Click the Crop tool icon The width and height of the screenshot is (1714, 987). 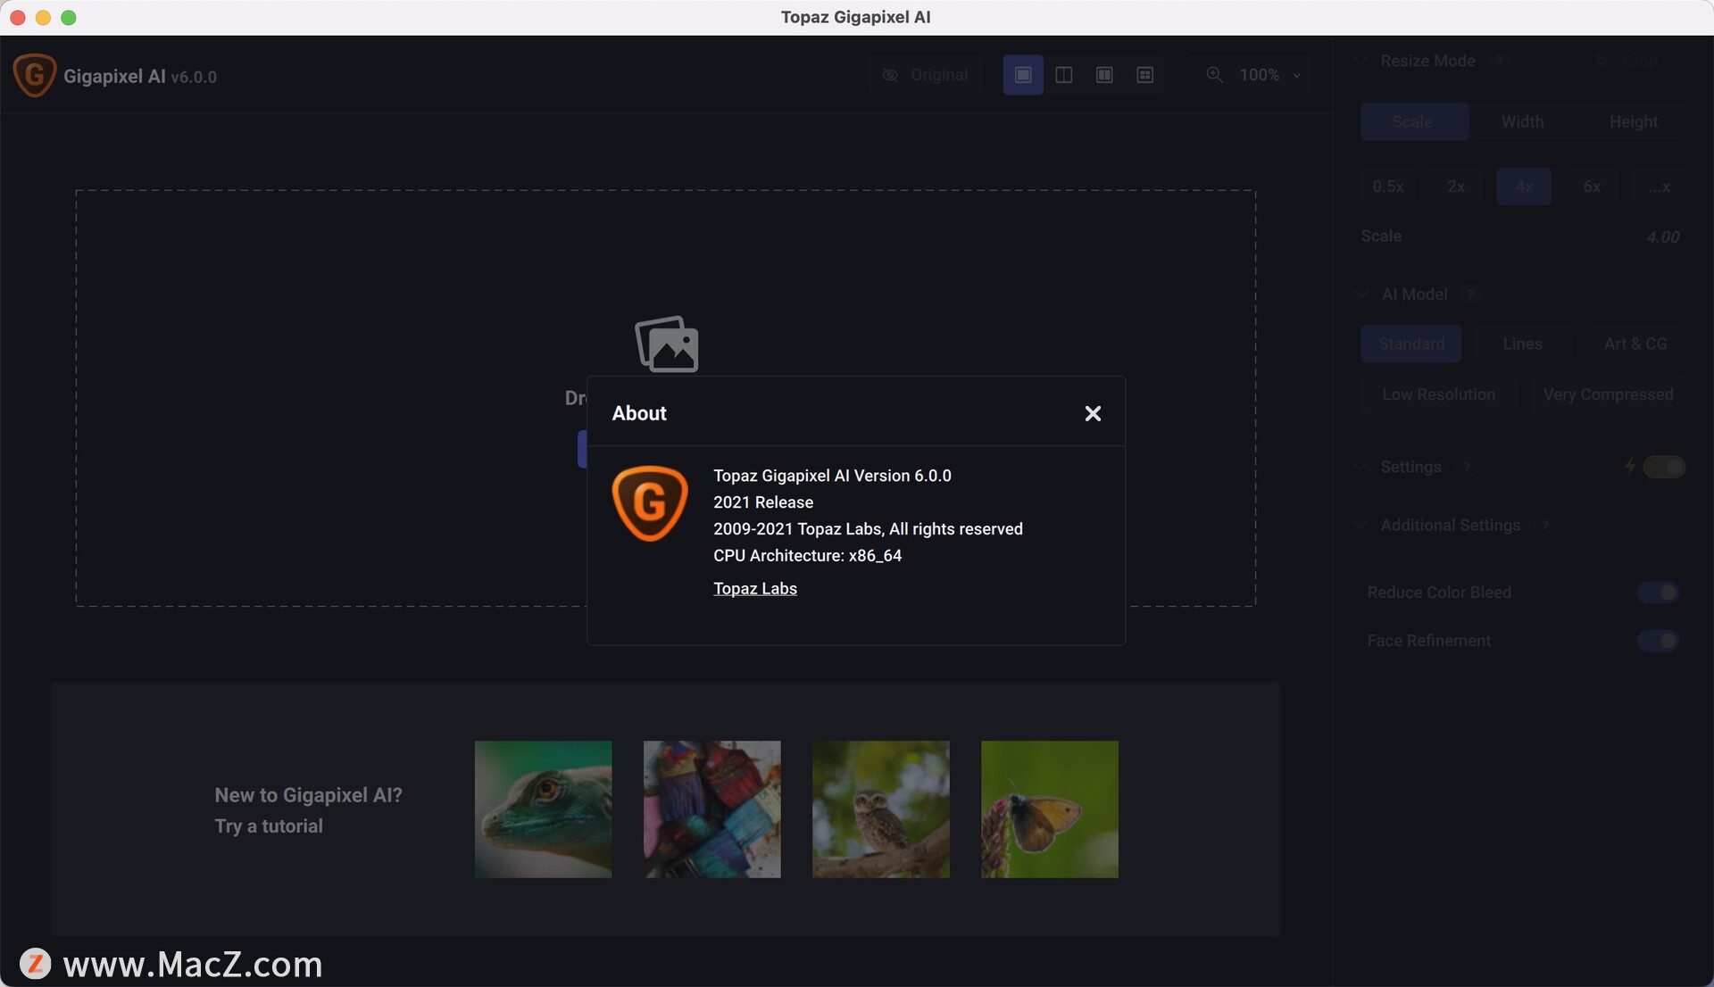point(1603,61)
